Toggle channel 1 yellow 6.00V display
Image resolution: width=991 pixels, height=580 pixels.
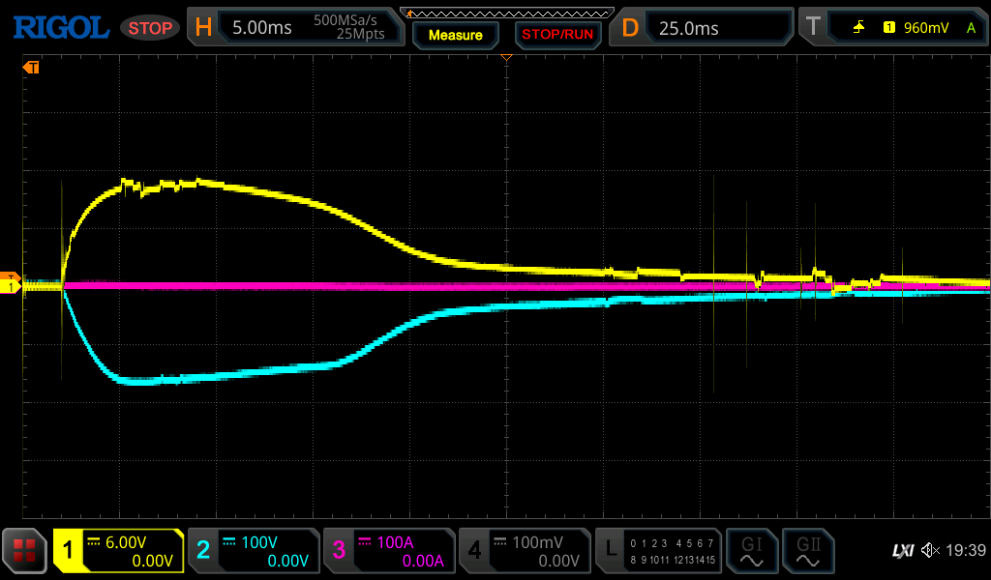(118, 551)
